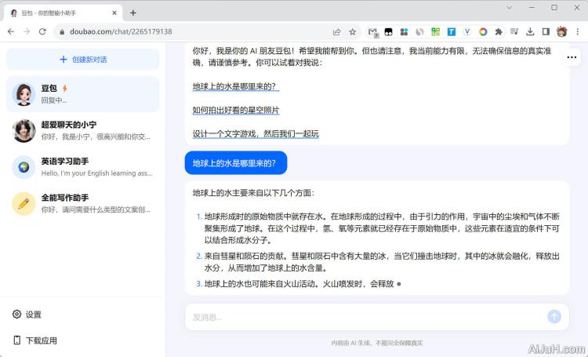Open the Chrome extensions puzzle icon

[x=498, y=31]
